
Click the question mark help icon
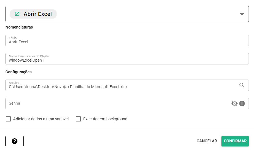click(x=15, y=141)
